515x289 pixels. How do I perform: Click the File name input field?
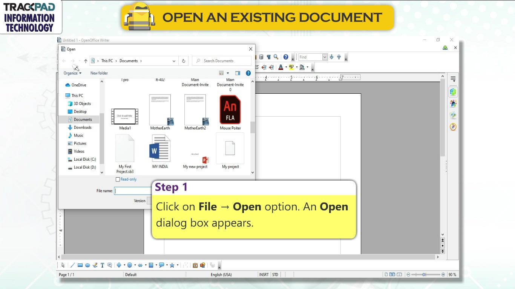pyautogui.click(x=133, y=191)
